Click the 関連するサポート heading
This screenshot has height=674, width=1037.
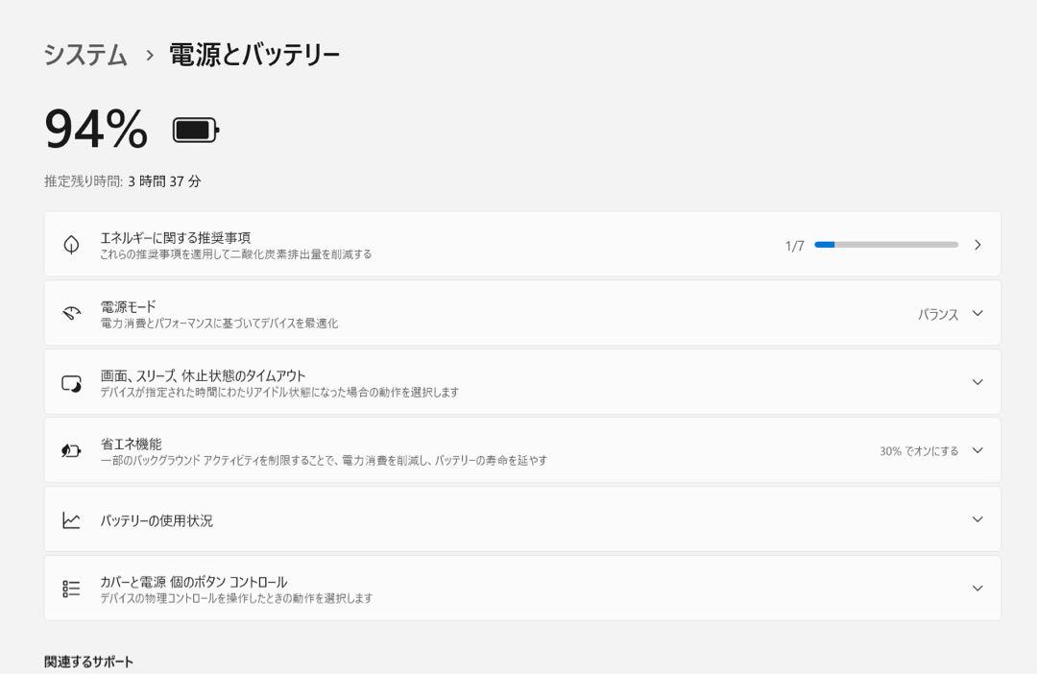tap(88, 662)
